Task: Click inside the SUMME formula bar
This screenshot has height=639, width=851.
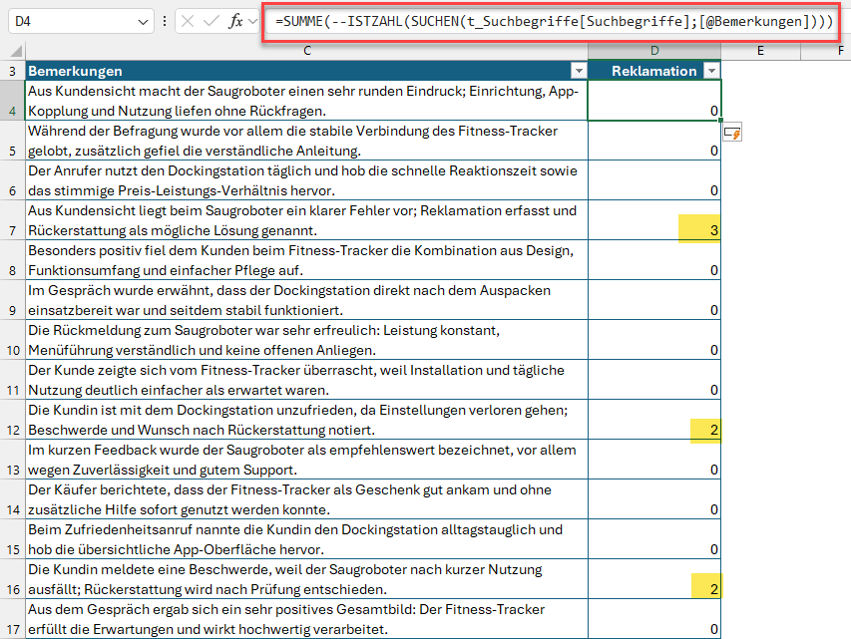Action: (x=552, y=22)
